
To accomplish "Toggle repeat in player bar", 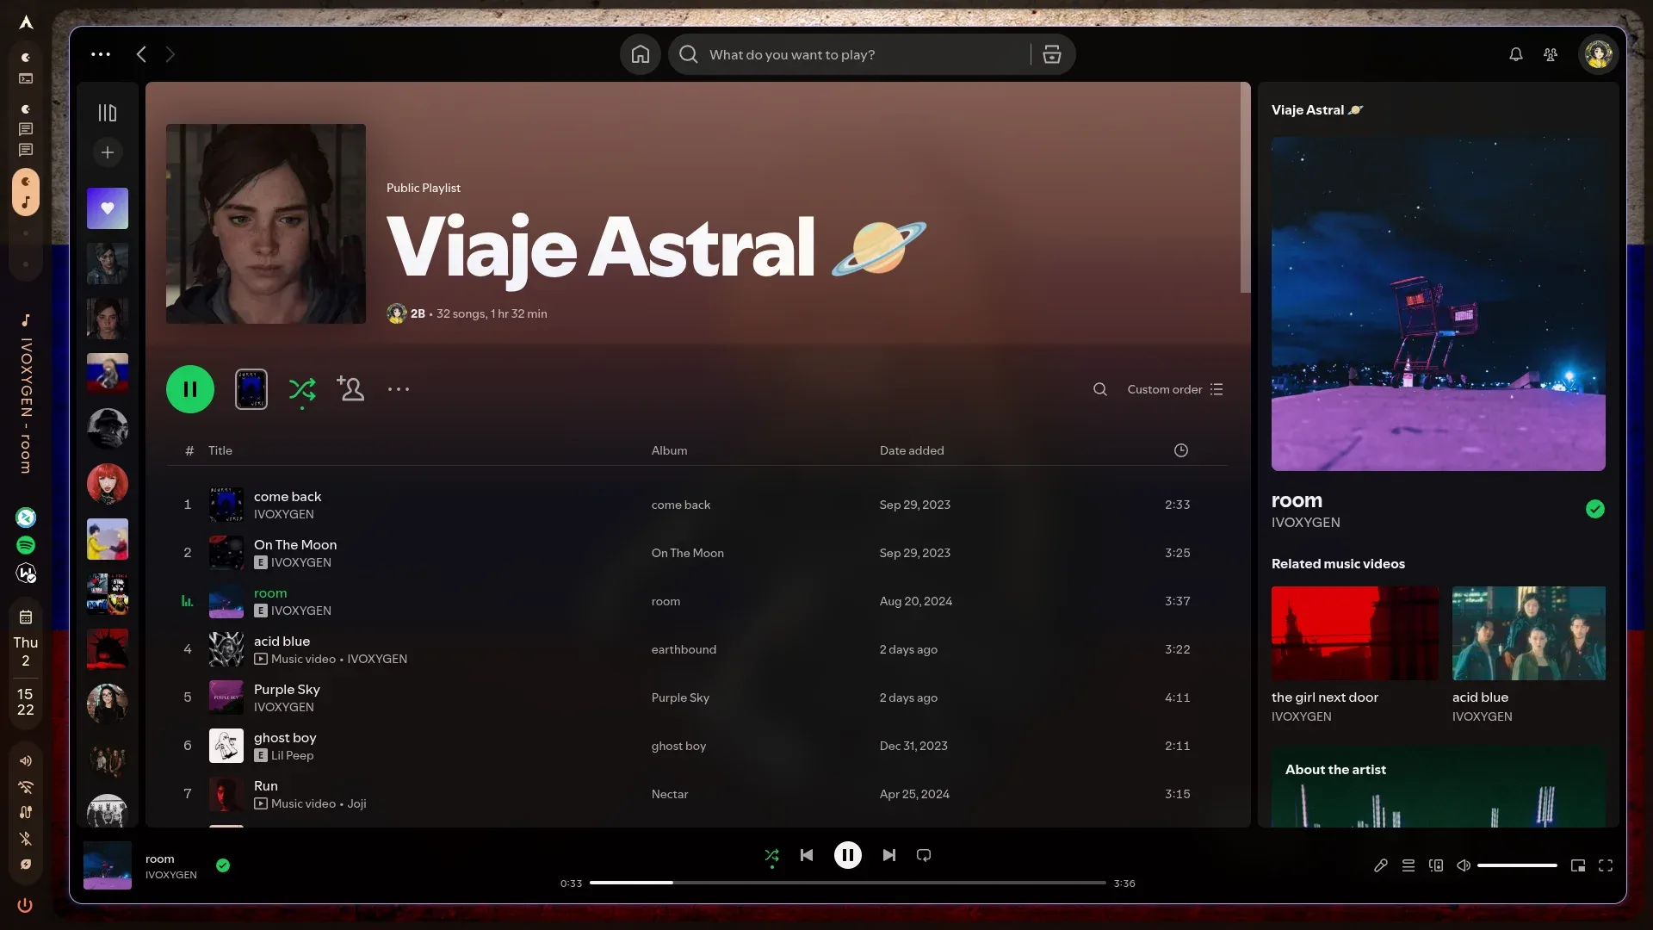I will click(x=924, y=855).
